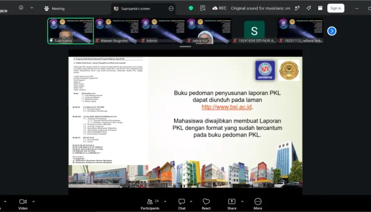Viewport: 371px width, 212px height.
Task: Open the More options menu
Action: click(258, 204)
